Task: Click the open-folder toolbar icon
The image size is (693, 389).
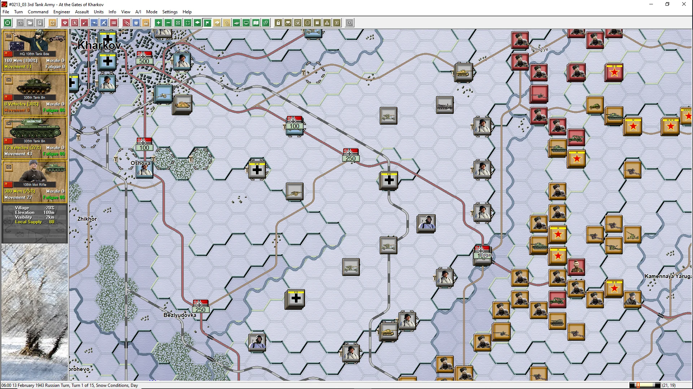Action: (x=30, y=23)
